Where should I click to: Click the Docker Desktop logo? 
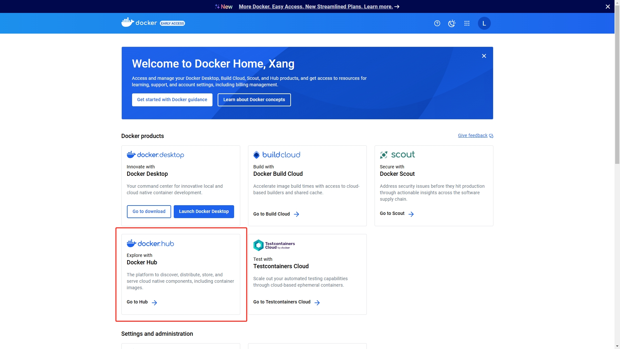tap(155, 155)
